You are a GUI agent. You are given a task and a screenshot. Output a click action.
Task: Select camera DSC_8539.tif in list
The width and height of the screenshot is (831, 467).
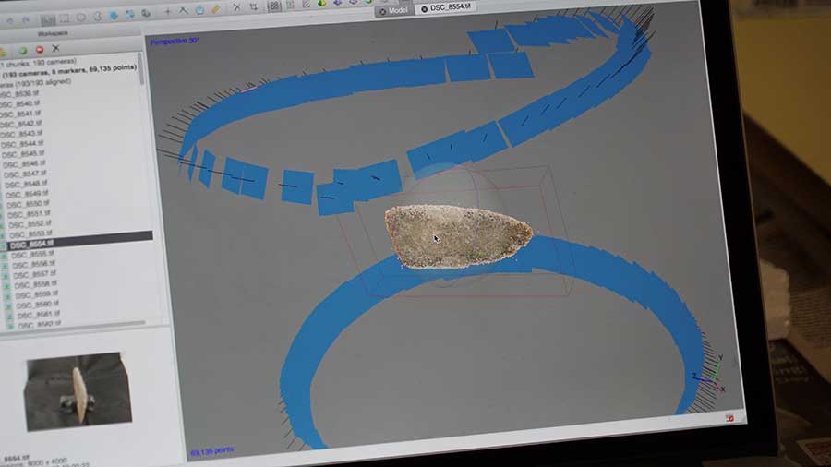pyautogui.click(x=19, y=94)
